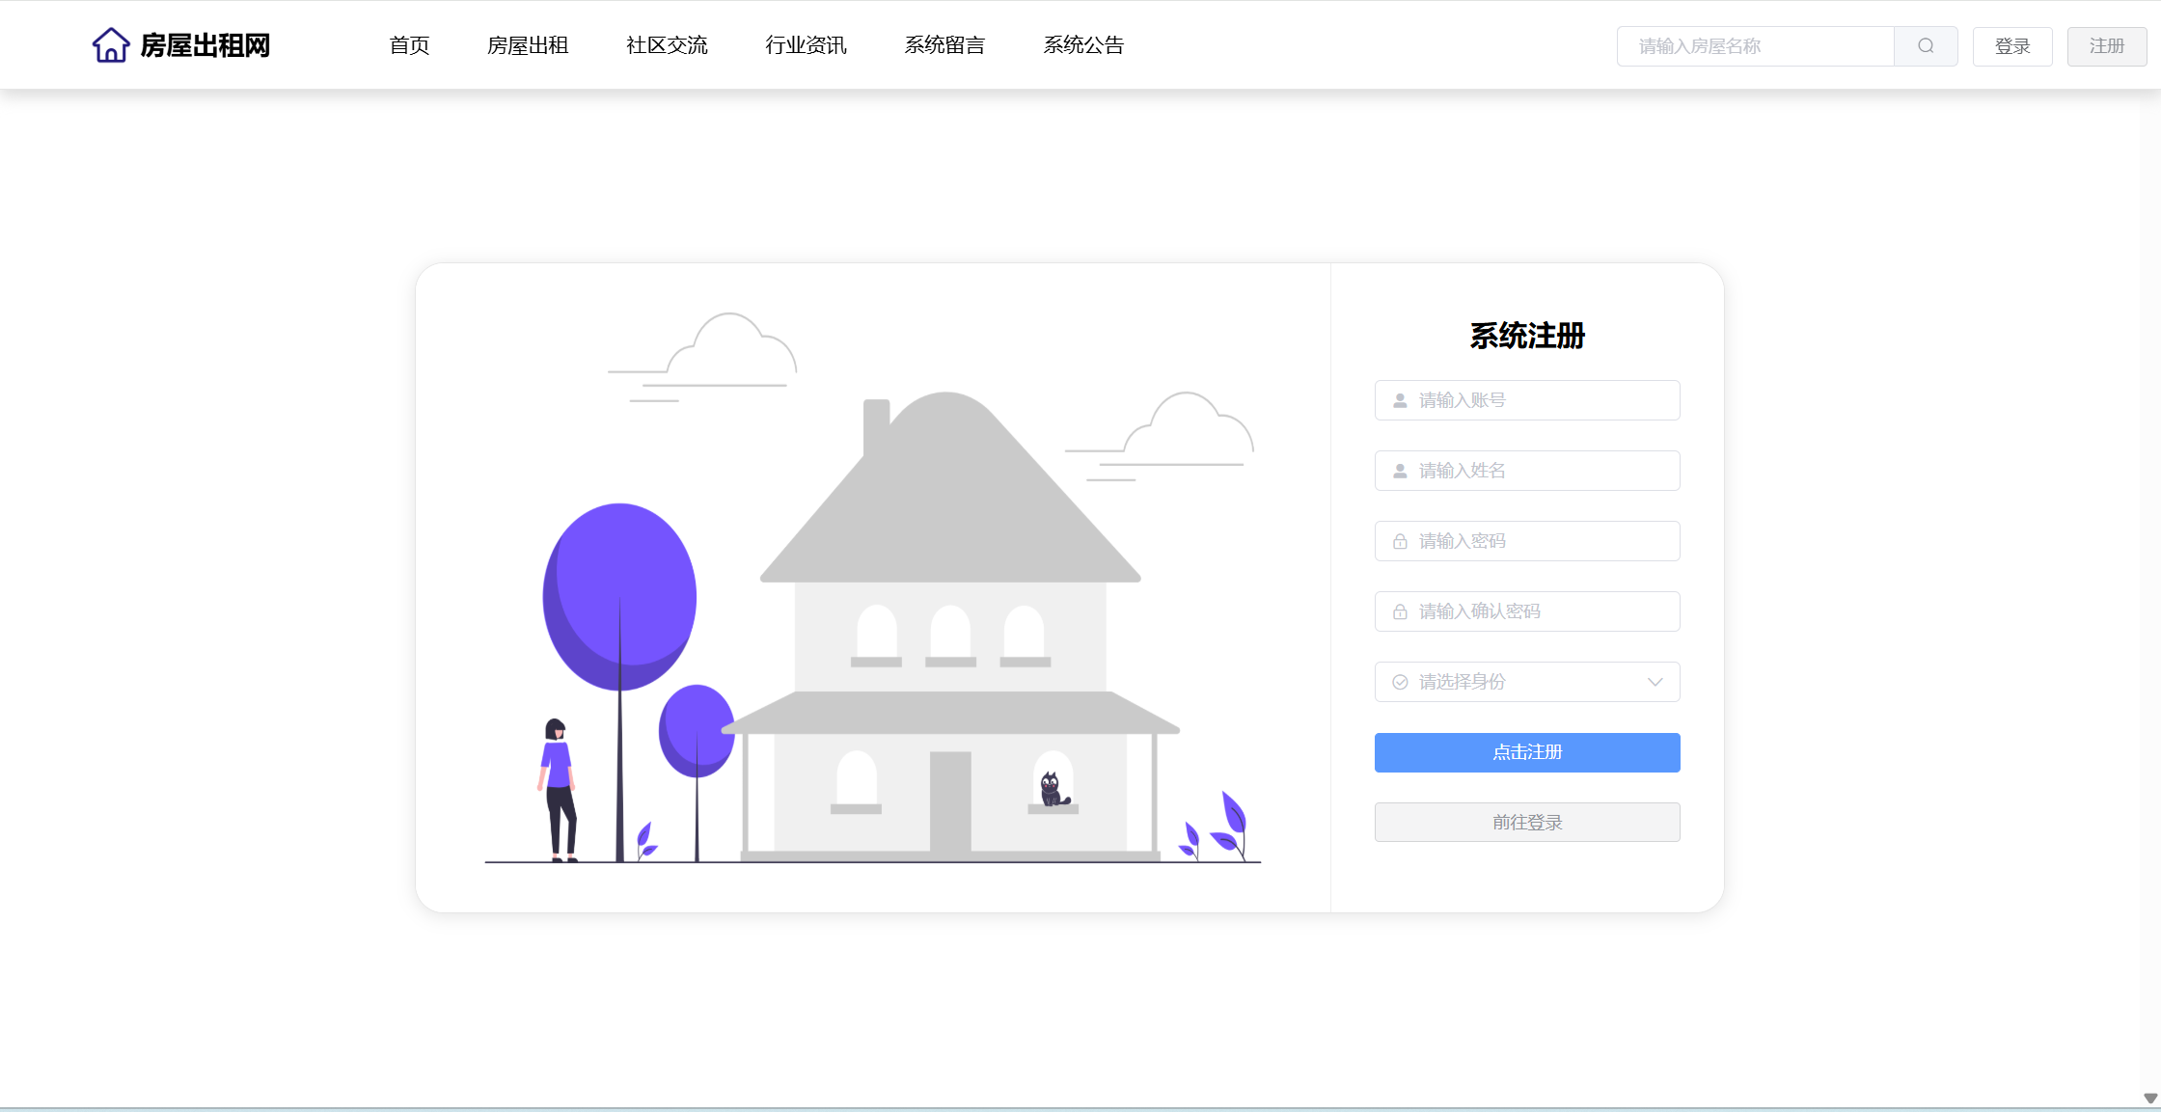Open the 首页 menu item
The image size is (2161, 1112).
pos(409,45)
